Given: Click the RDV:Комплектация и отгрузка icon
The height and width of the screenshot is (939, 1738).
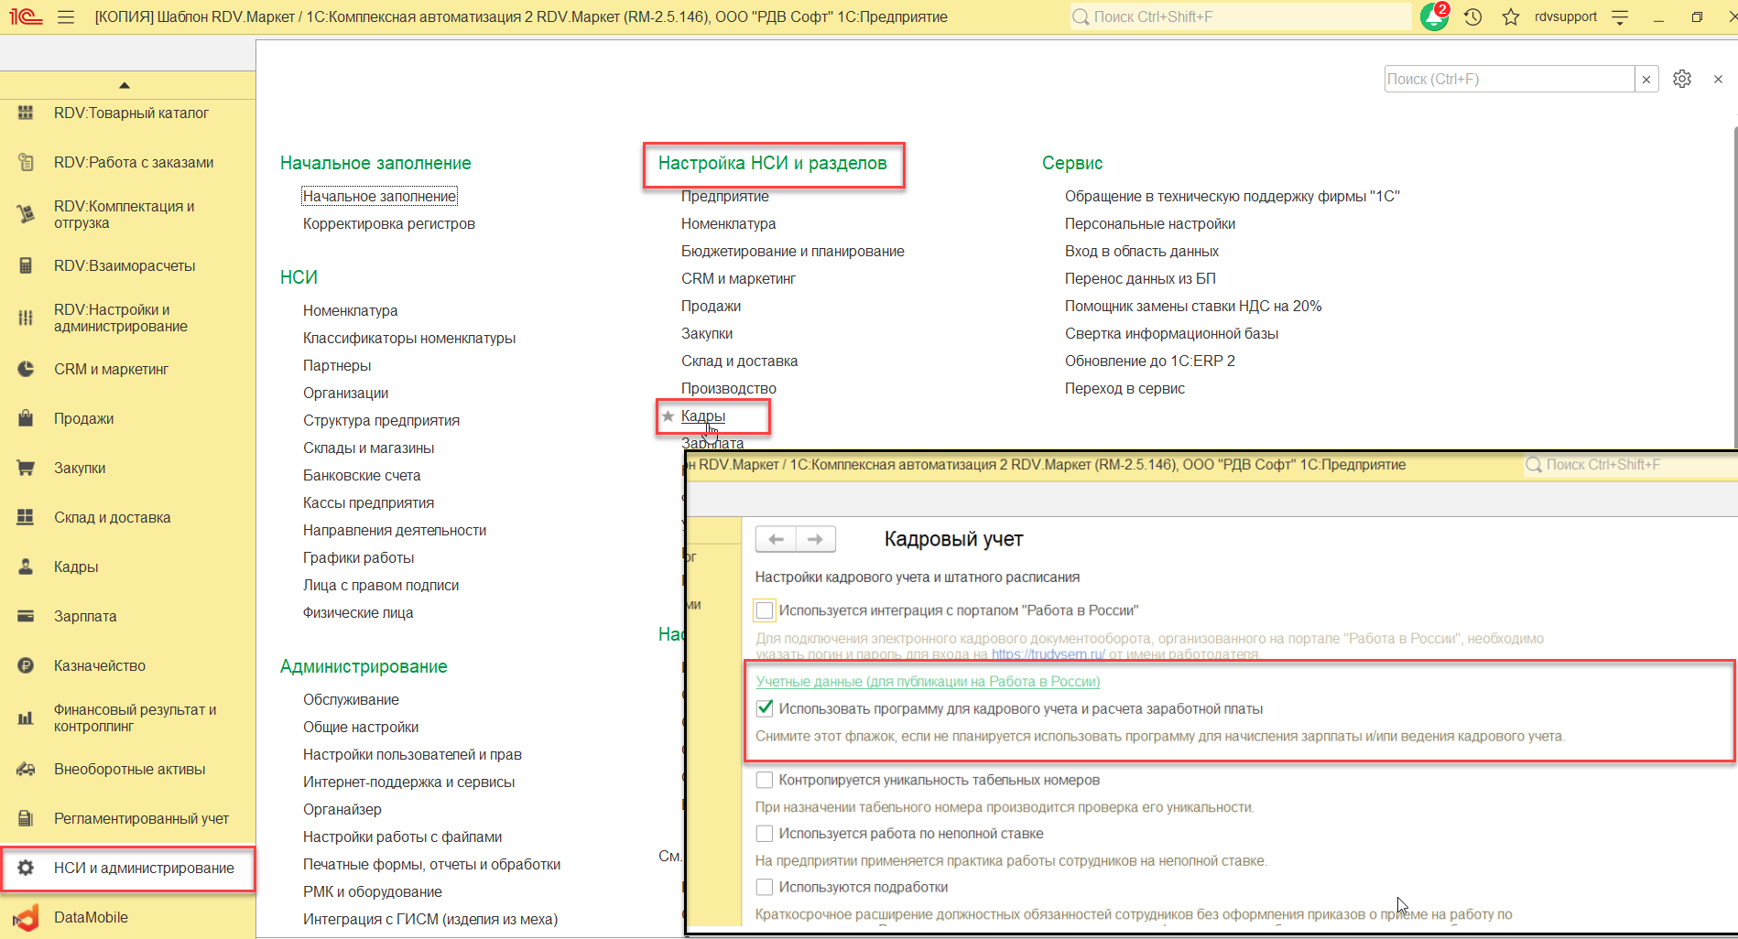Looking at the screenshot, I should point(26,214).
